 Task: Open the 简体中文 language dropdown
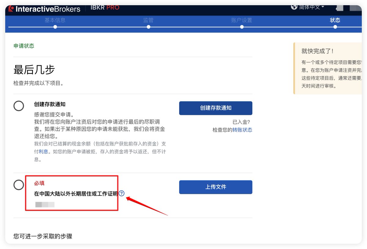312,7
